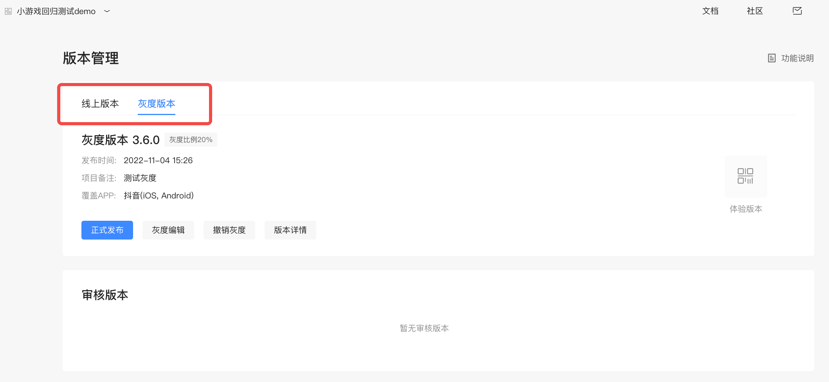Click the 体验版本 label under QR code
829x382 pixels.
tap(746, 209)
